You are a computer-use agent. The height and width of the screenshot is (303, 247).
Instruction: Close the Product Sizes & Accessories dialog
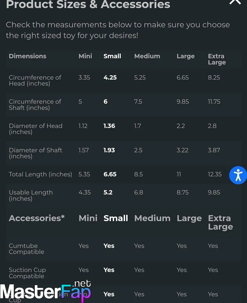235,1
